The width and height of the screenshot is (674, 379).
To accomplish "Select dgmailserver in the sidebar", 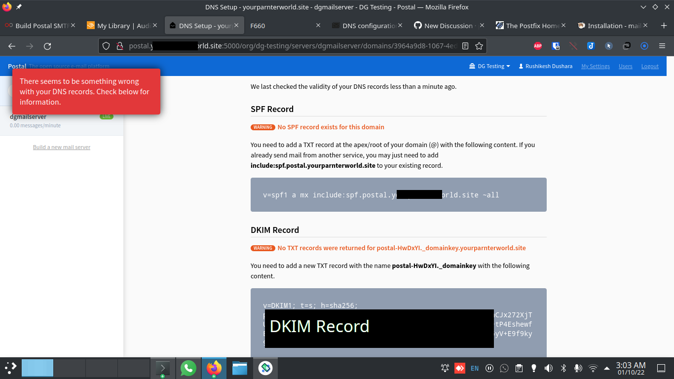I will click(x=62, y=121).
